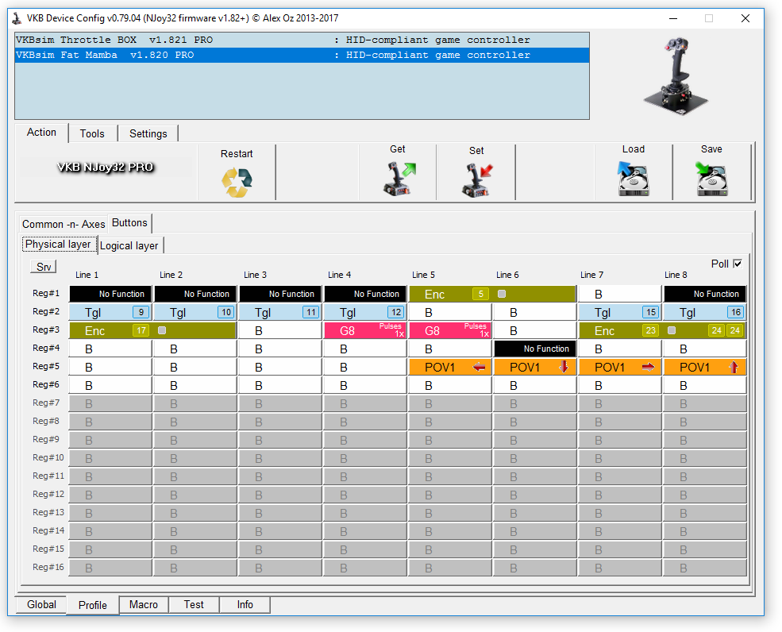Image resolution: width=782 pixels, height=632 pixels.
Task: Click No Function cell at Reg#1 Line 8
Action: point(705,295)
